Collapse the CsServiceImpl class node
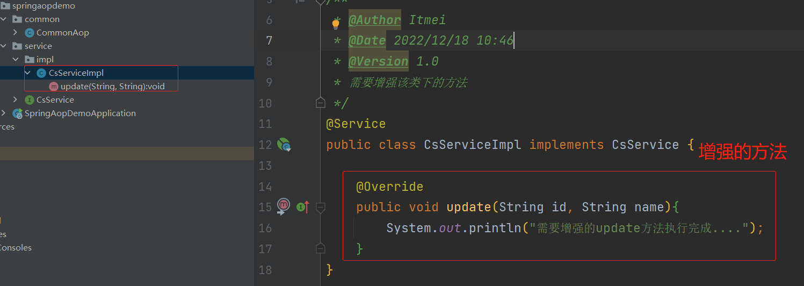This screenshot has width=804, height=286. (27, 73)
